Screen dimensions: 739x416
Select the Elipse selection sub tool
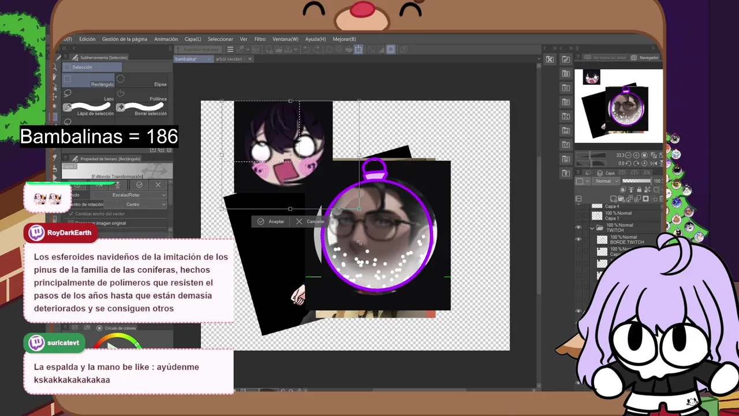click(141, 81)
